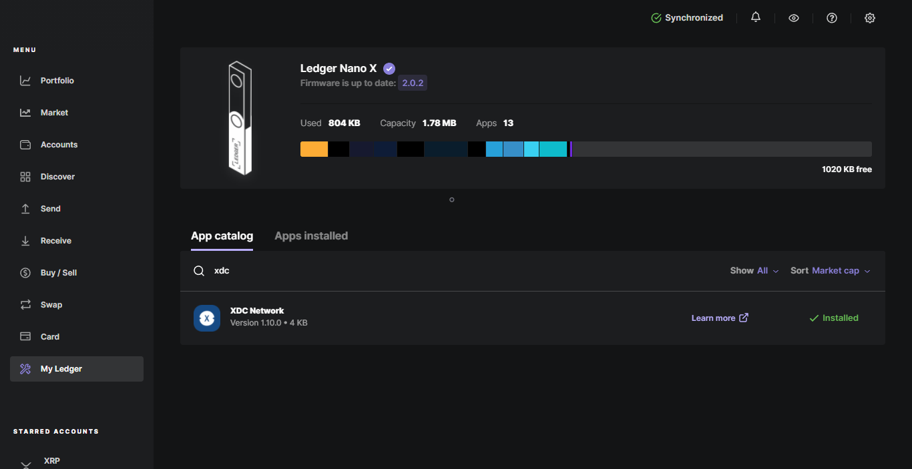Click the firmware version 2.0.2 badge
Viewport: 912px width, 469px height.
point(413,83)
